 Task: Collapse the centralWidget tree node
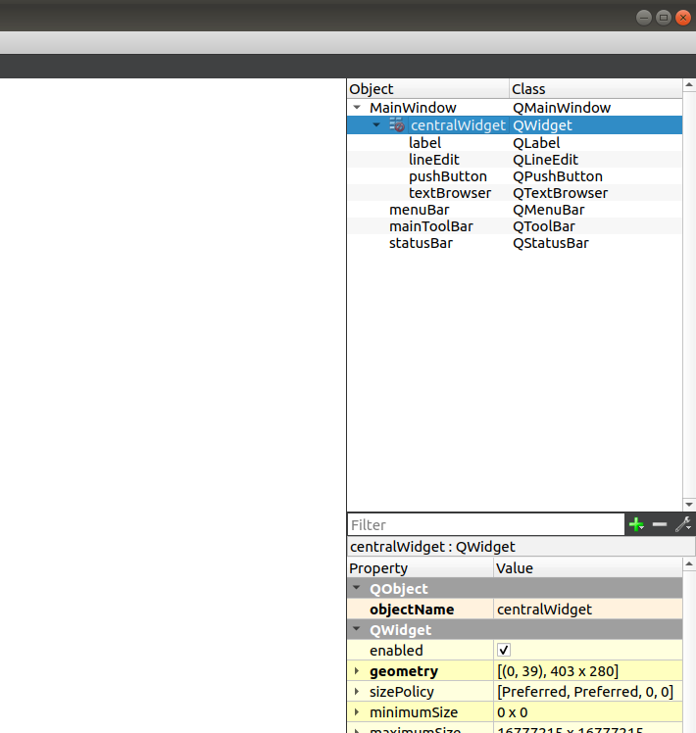tap(376, 125)
